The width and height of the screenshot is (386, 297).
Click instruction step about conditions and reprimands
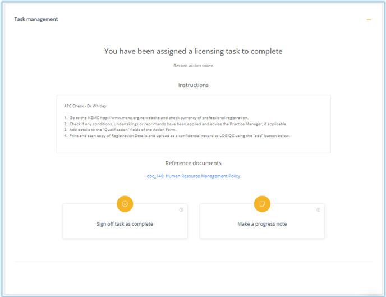click(x=176, y=124)
